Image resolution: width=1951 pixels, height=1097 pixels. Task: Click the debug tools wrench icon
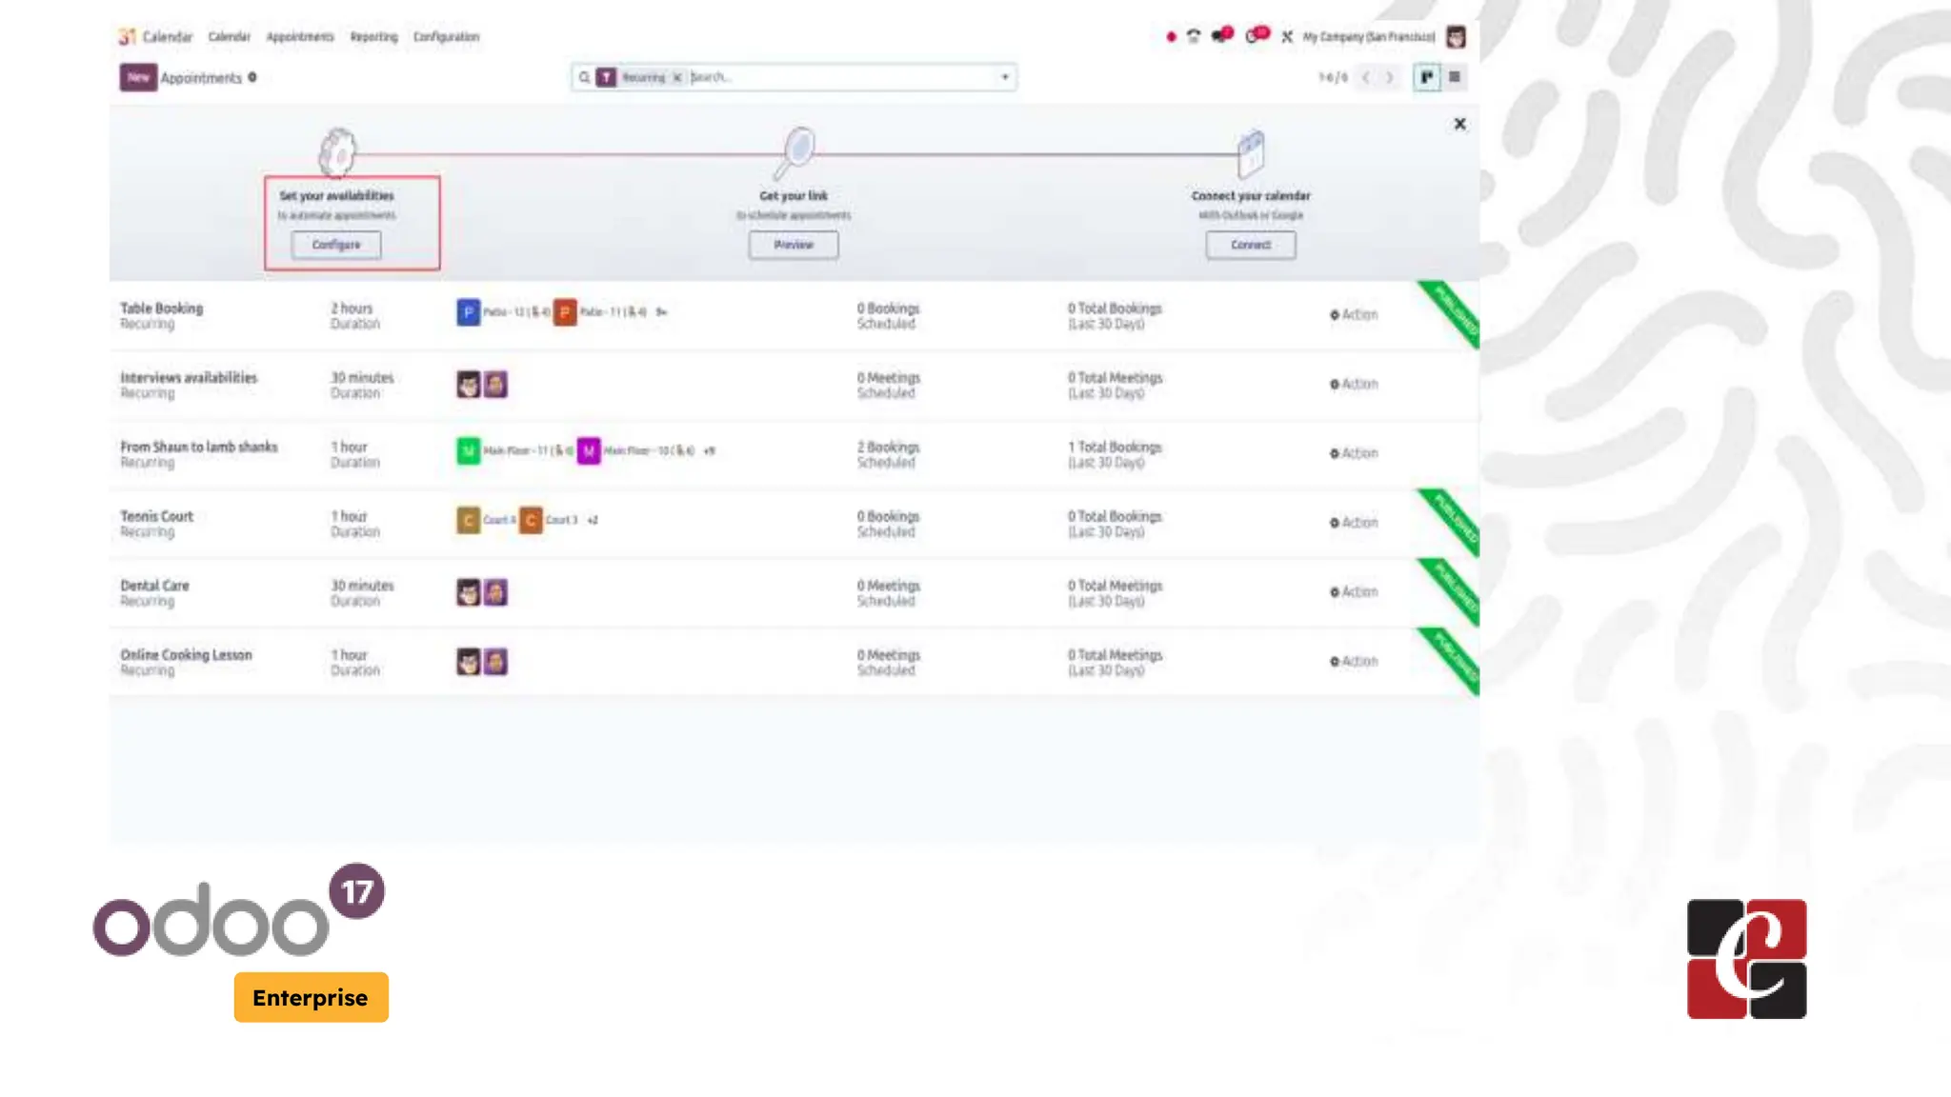click(1287, 36)
